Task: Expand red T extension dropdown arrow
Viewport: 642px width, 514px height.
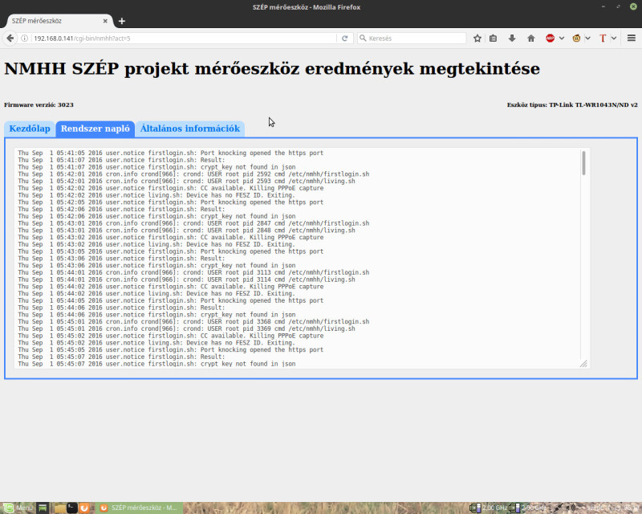Action: click(x=613, y=38)
